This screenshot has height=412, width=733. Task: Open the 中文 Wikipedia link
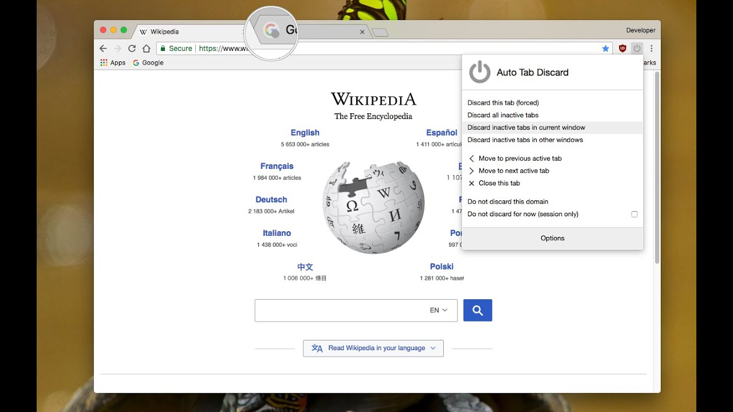coord(305,267)
